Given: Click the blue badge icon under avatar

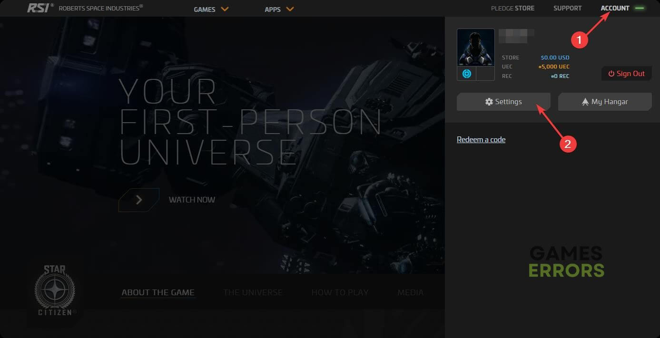Looking at the screenshot, I should click(466, 74).
